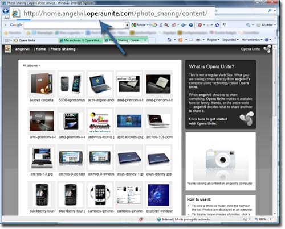Close the Photo Sharing tab

[x=145, y=40]
